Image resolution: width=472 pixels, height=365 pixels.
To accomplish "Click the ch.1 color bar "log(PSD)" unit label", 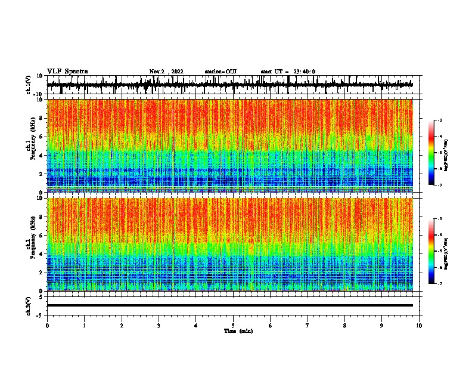I will tap(446, 156).
